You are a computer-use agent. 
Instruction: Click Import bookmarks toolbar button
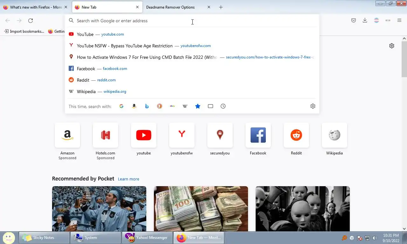click(24, 31)
